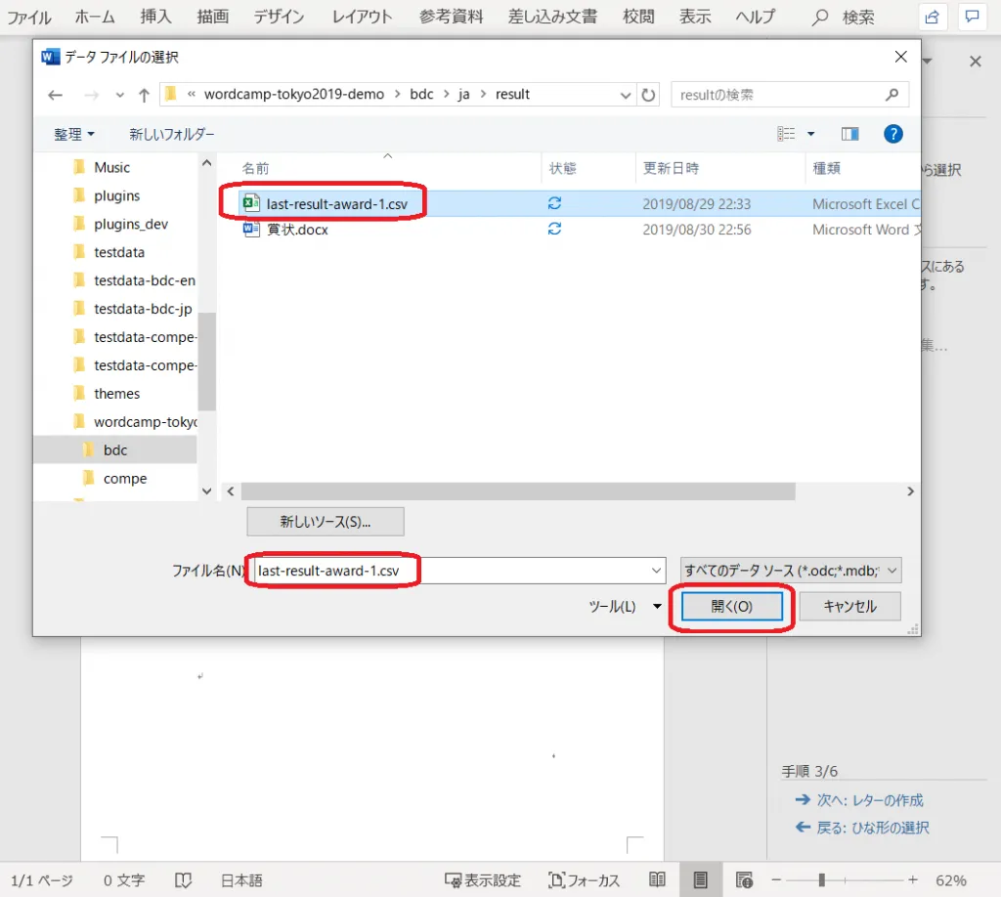Select the 賞状.docx file
This screenshot has height=897, width=1001.
click(x=297, y=230)
